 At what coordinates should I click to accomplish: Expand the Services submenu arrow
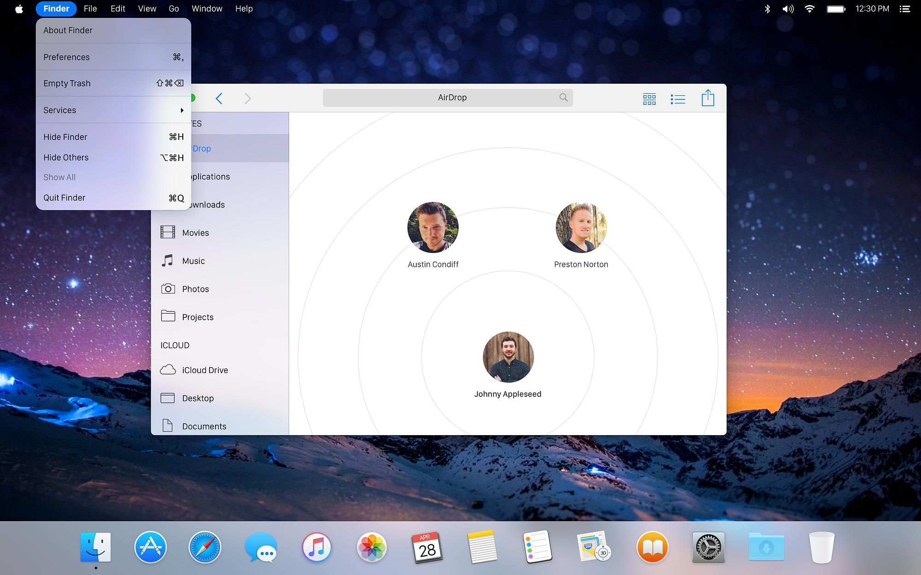coord(182,110)
